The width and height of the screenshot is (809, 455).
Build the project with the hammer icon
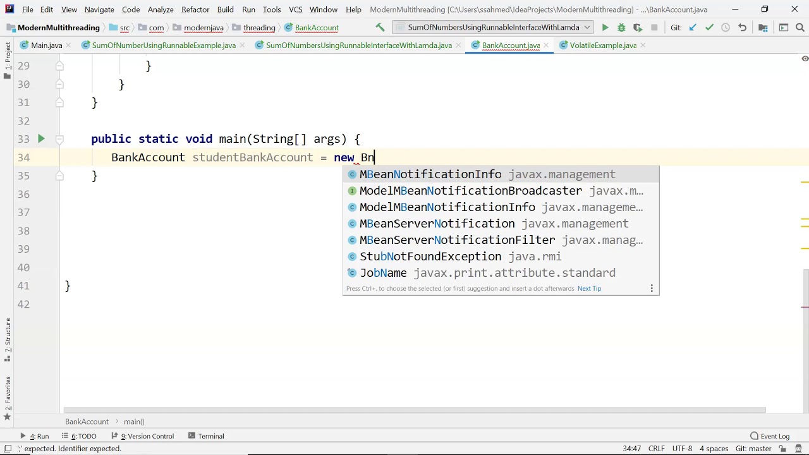[380, 28]
